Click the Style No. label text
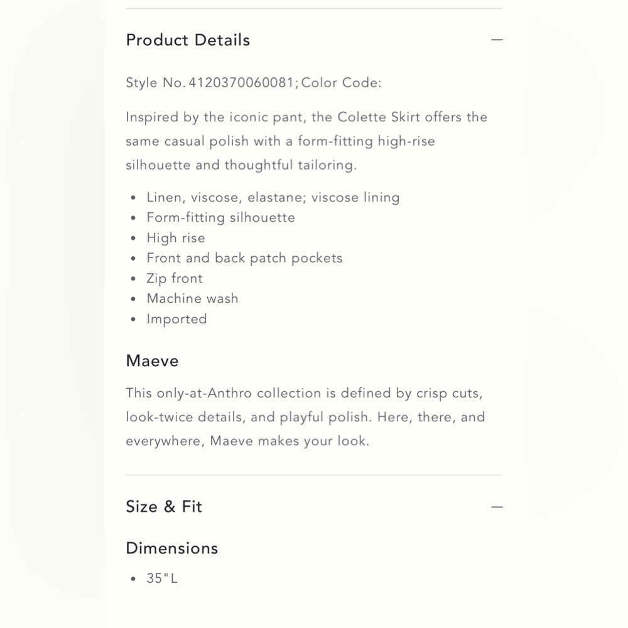 click(156, 82)
